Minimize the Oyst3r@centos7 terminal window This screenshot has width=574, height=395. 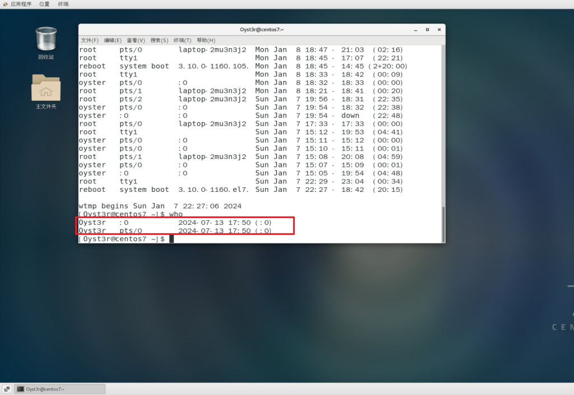pos(415,29)
